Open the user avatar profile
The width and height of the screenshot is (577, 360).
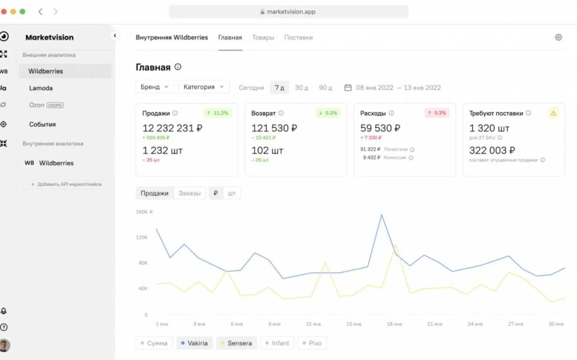coord(5,345)
